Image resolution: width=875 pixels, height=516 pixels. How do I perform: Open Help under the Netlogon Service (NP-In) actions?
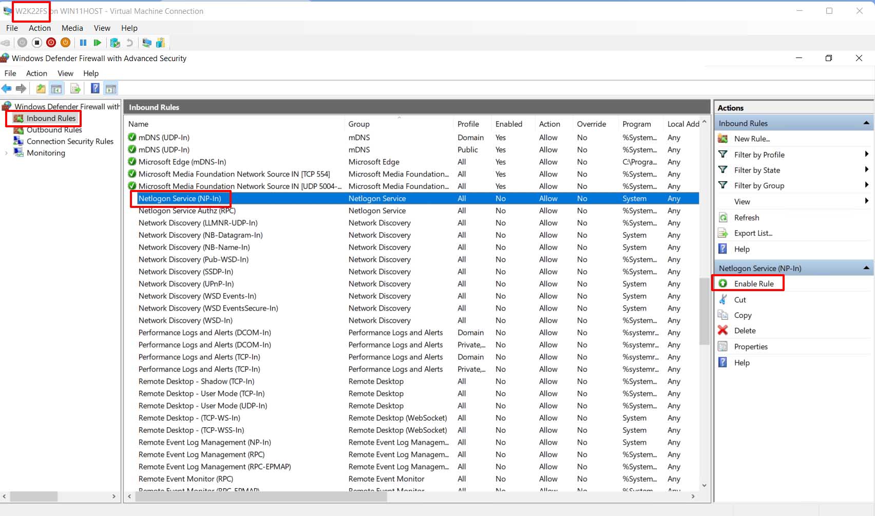coord(742,362)
